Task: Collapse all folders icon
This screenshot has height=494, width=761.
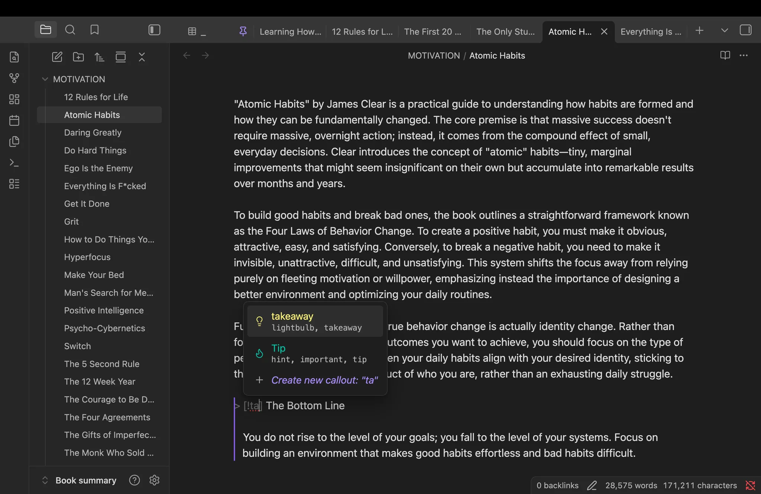Action: (142, 57)
